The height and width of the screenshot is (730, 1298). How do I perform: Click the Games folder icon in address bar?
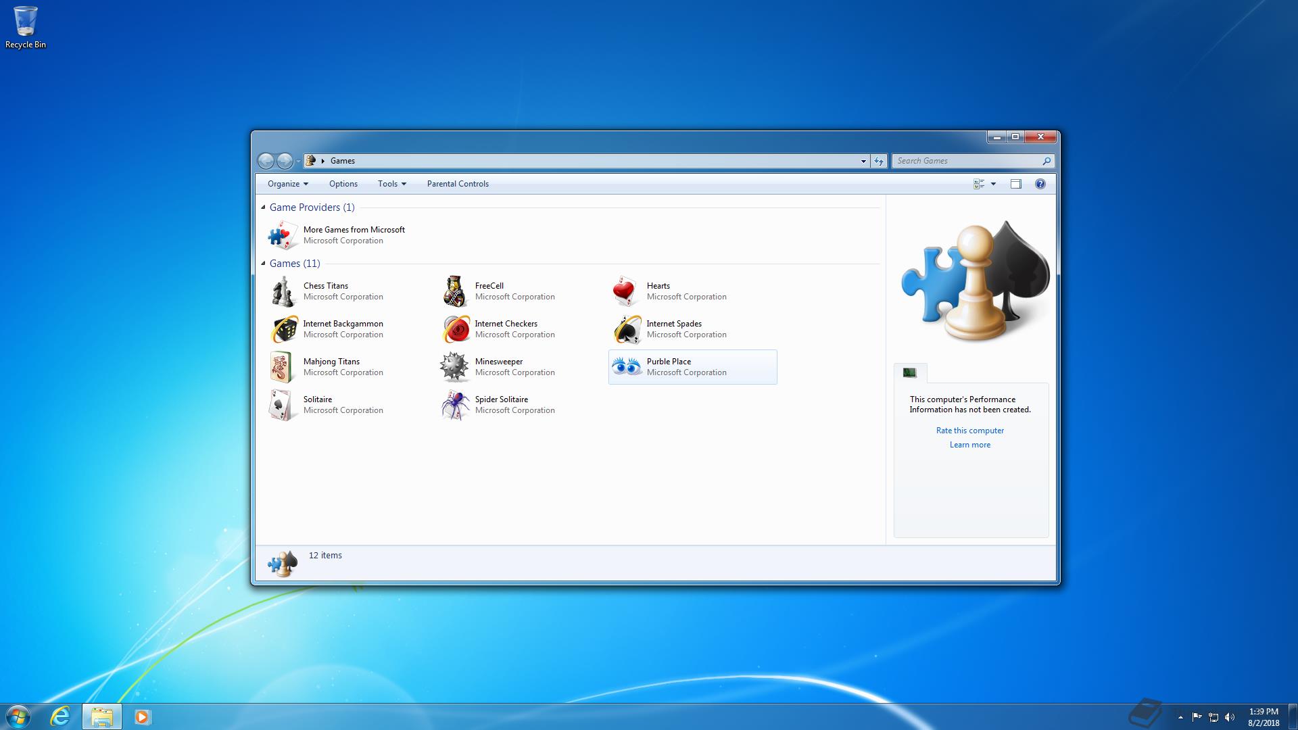311,161
